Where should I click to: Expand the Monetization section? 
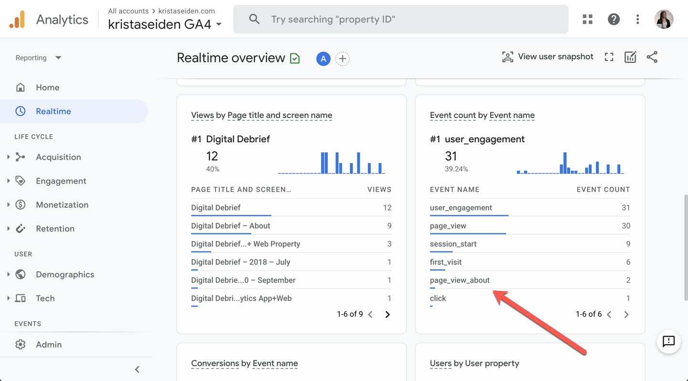[x=8, y=204]
